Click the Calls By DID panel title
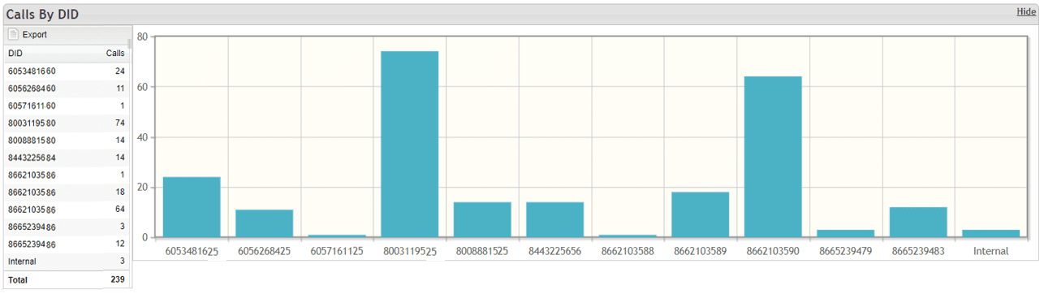 [42, 14]
